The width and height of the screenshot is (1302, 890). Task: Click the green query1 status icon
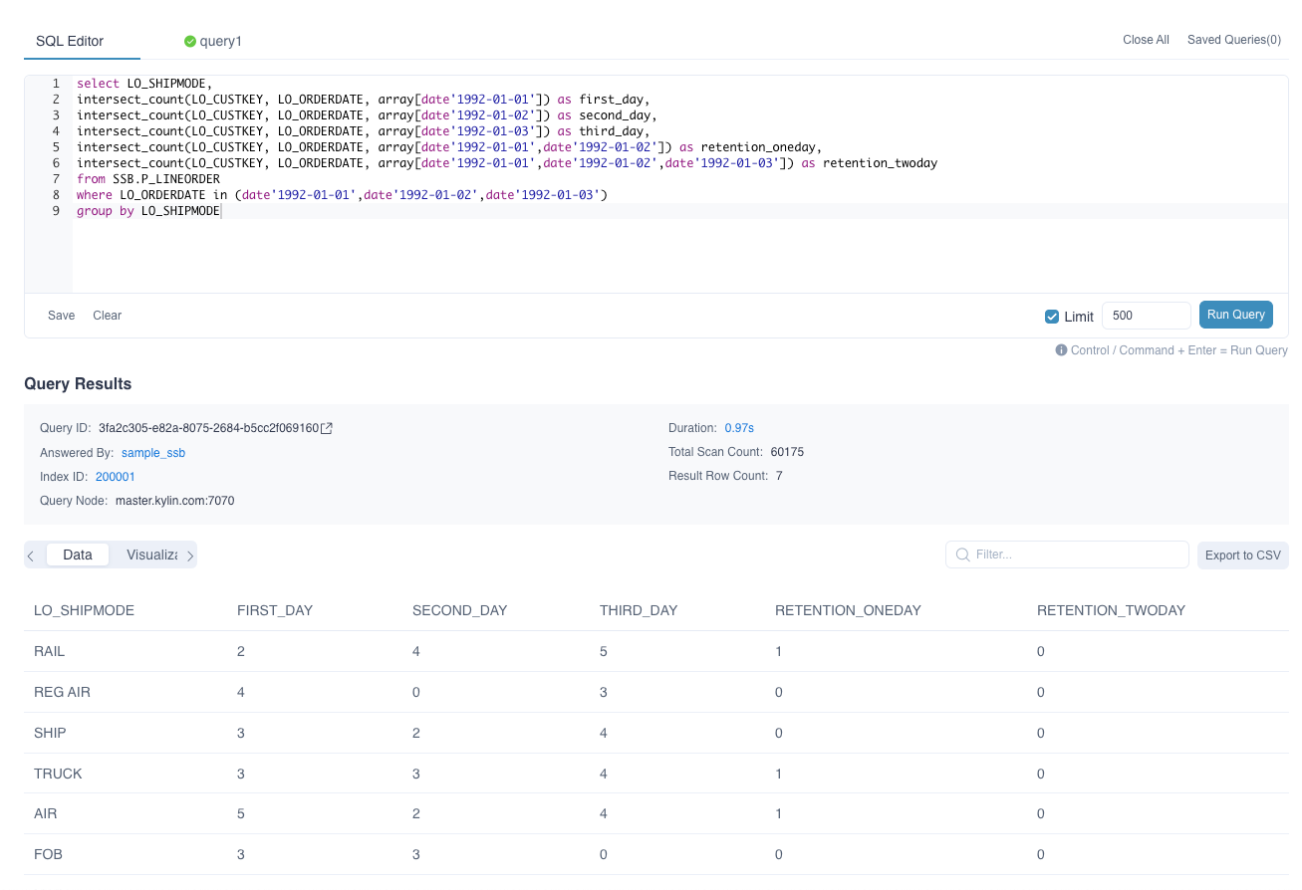pyautogui.click(x=189, y=41)
